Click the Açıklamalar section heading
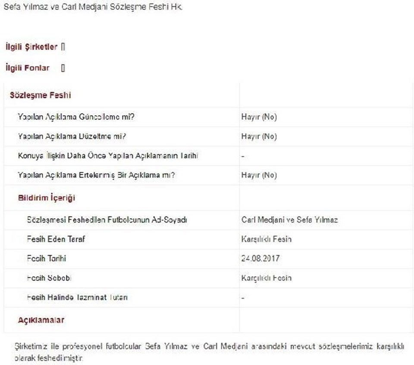This screenshot has height=365, width=414. tap(41, 320)
